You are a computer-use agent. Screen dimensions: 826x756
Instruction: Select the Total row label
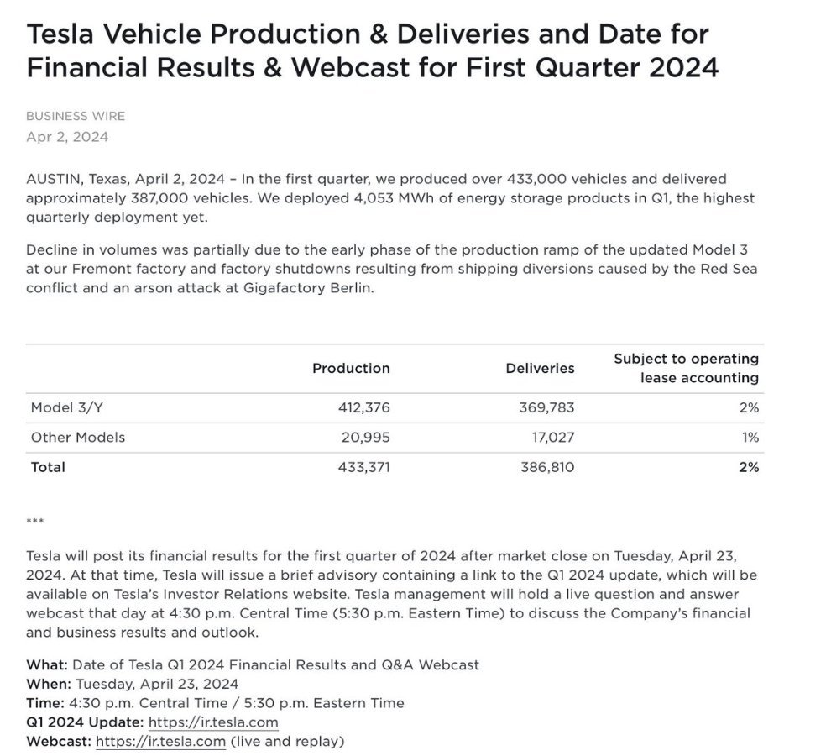point(48,466)
